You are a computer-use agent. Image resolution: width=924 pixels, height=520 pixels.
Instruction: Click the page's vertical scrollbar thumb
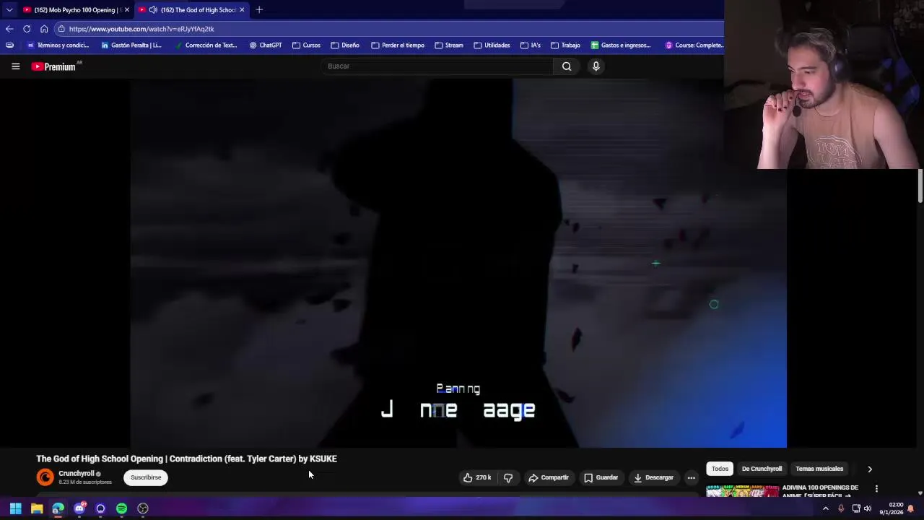click(920, 186)
